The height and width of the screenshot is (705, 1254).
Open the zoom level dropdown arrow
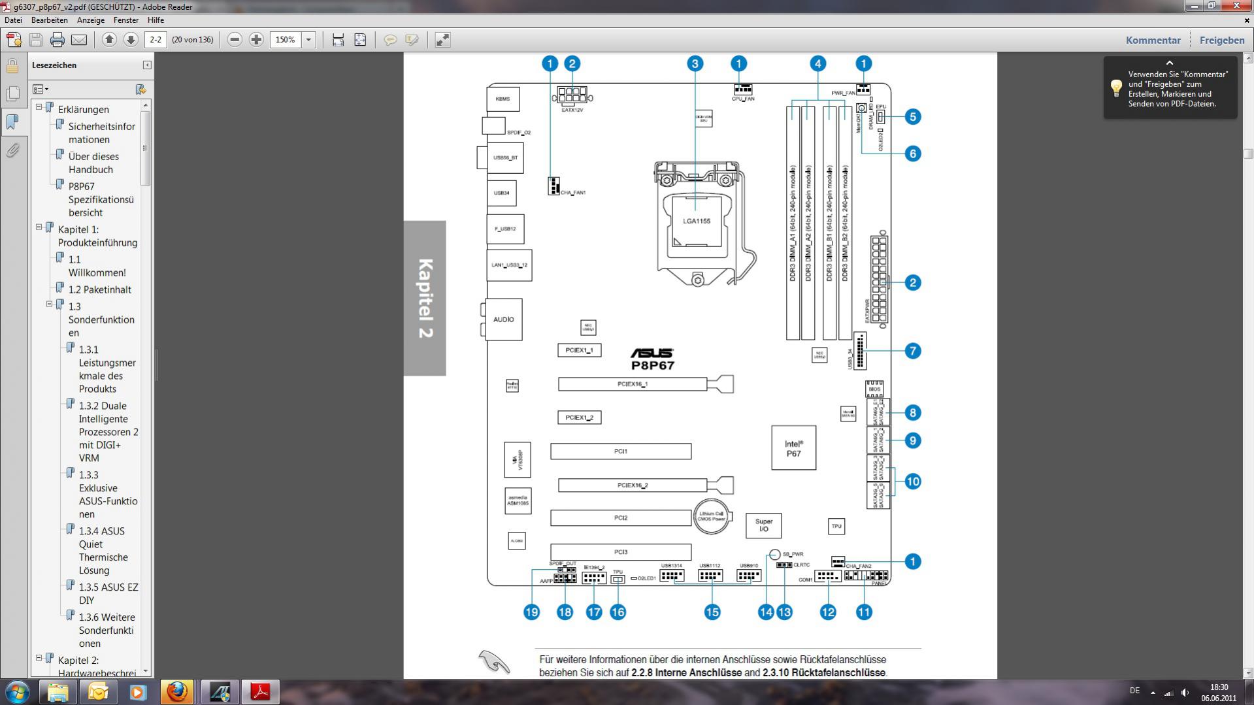coord(308,40)
